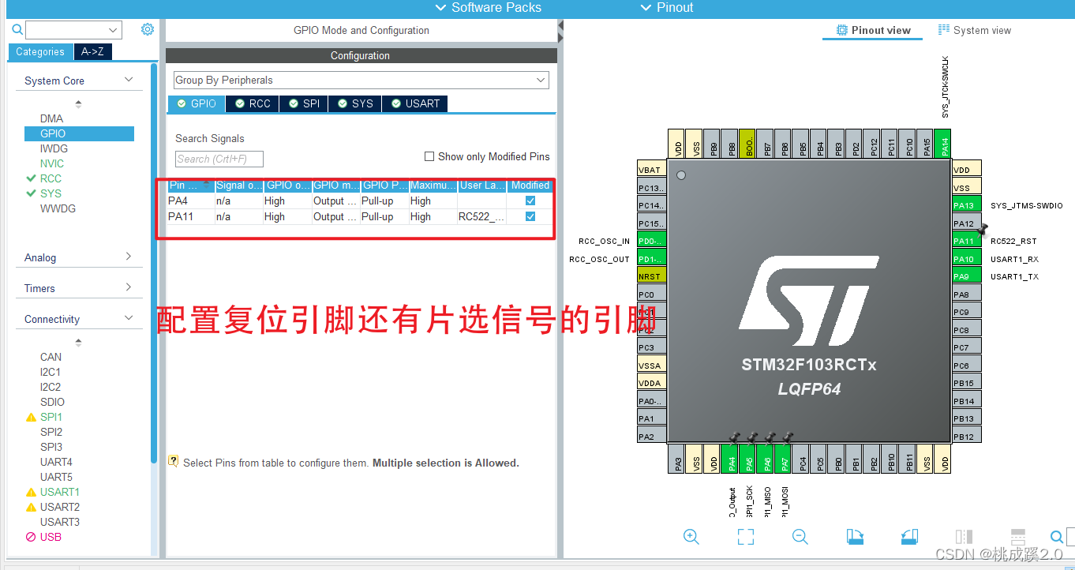Toggle Modified checkbox for PA11 row
1075x570 pixels.
click(x=530, y=216)
